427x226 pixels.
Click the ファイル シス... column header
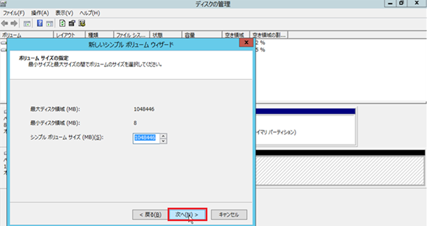[x=132, y=35]
